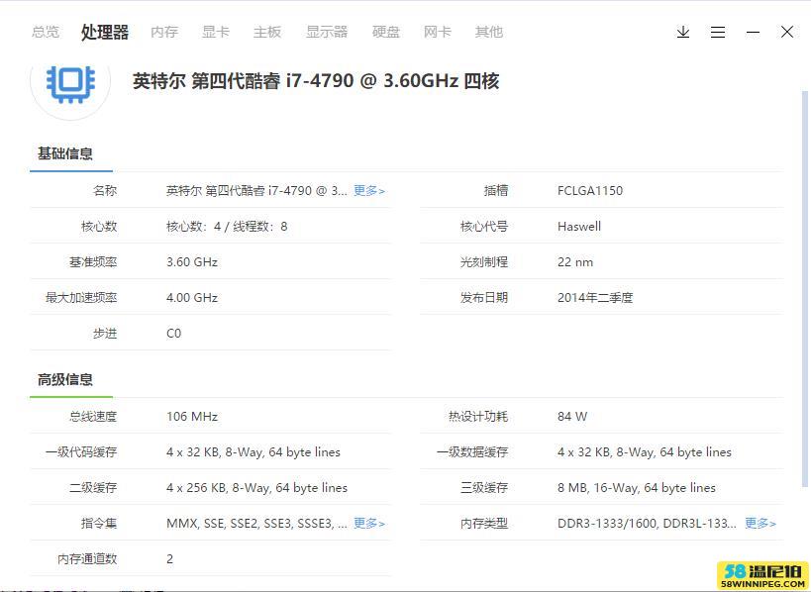Click the 一级代码缓存 row label
Viewport: 811px width, 592px height.
tap(81, 452)
